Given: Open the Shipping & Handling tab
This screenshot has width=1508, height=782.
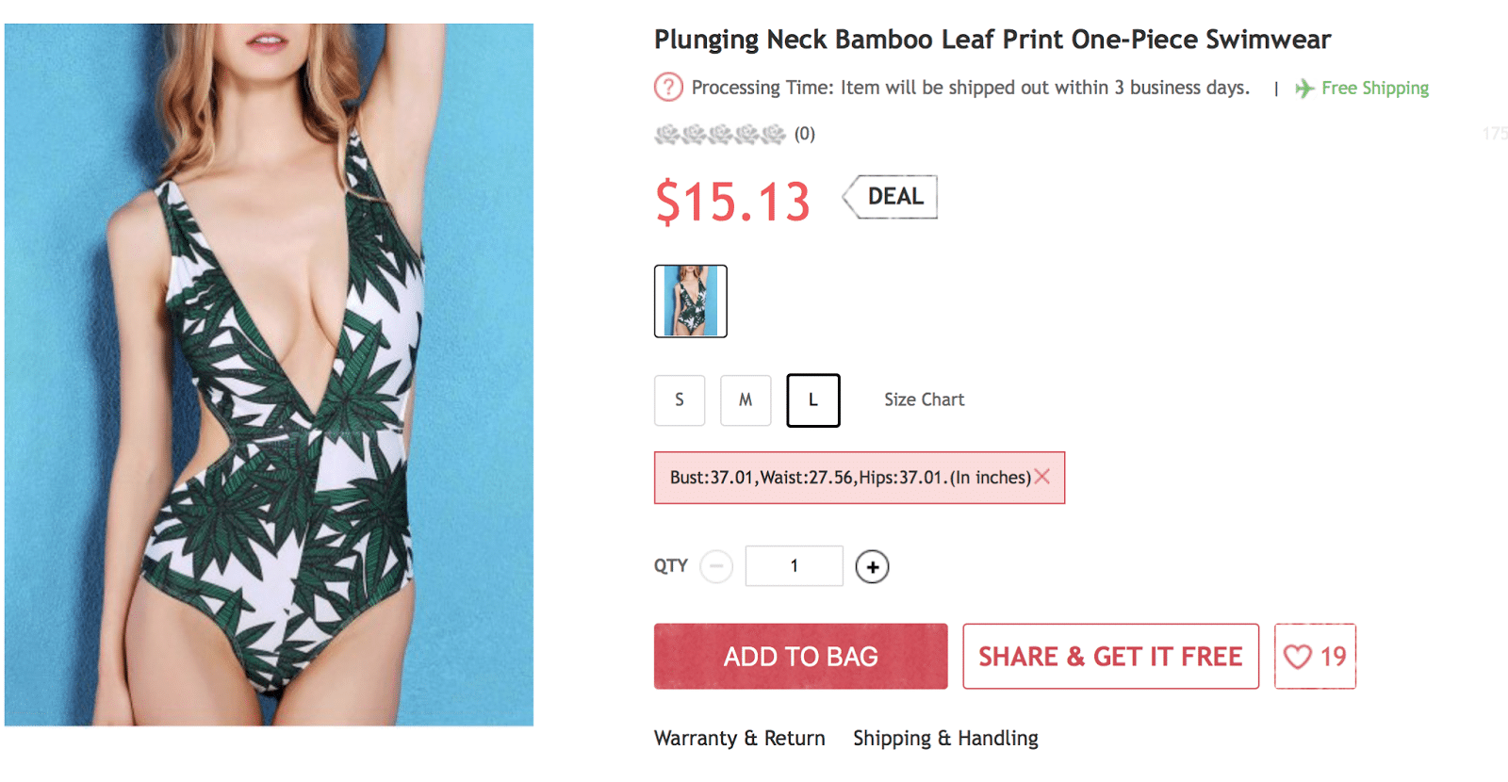Looking at the screenshot, I should tap(945, 738).
